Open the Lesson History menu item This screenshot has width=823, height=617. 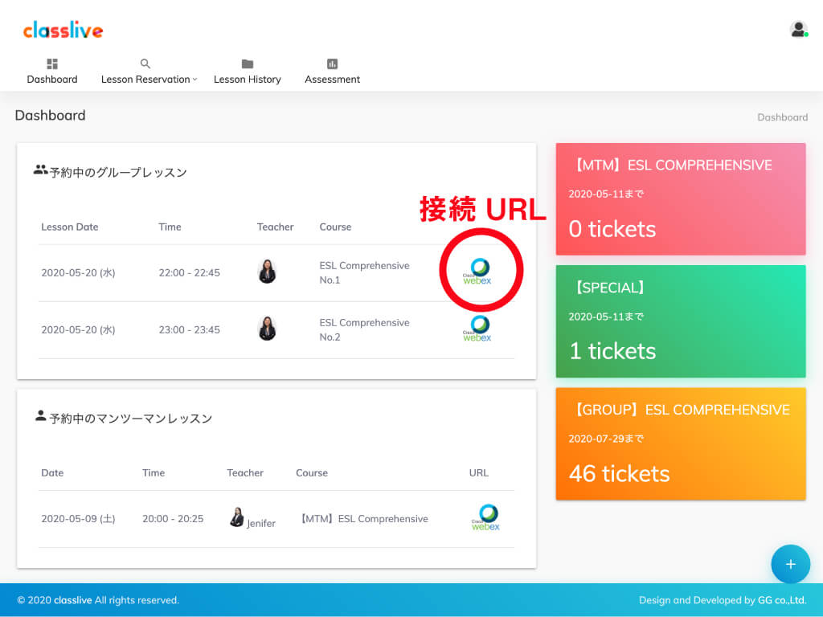(x=248, y=72)
